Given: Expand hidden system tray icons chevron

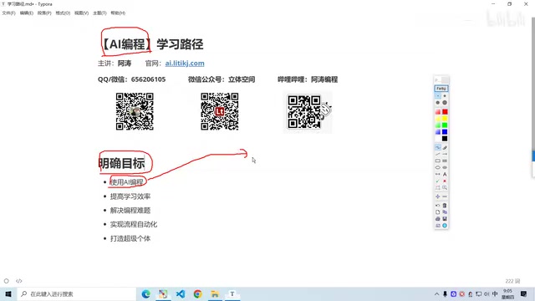Looking at the screenshot, I should 436,293.
